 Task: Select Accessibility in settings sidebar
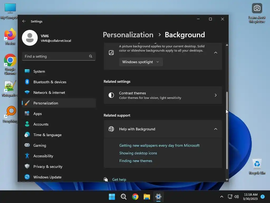click(59, 156)
